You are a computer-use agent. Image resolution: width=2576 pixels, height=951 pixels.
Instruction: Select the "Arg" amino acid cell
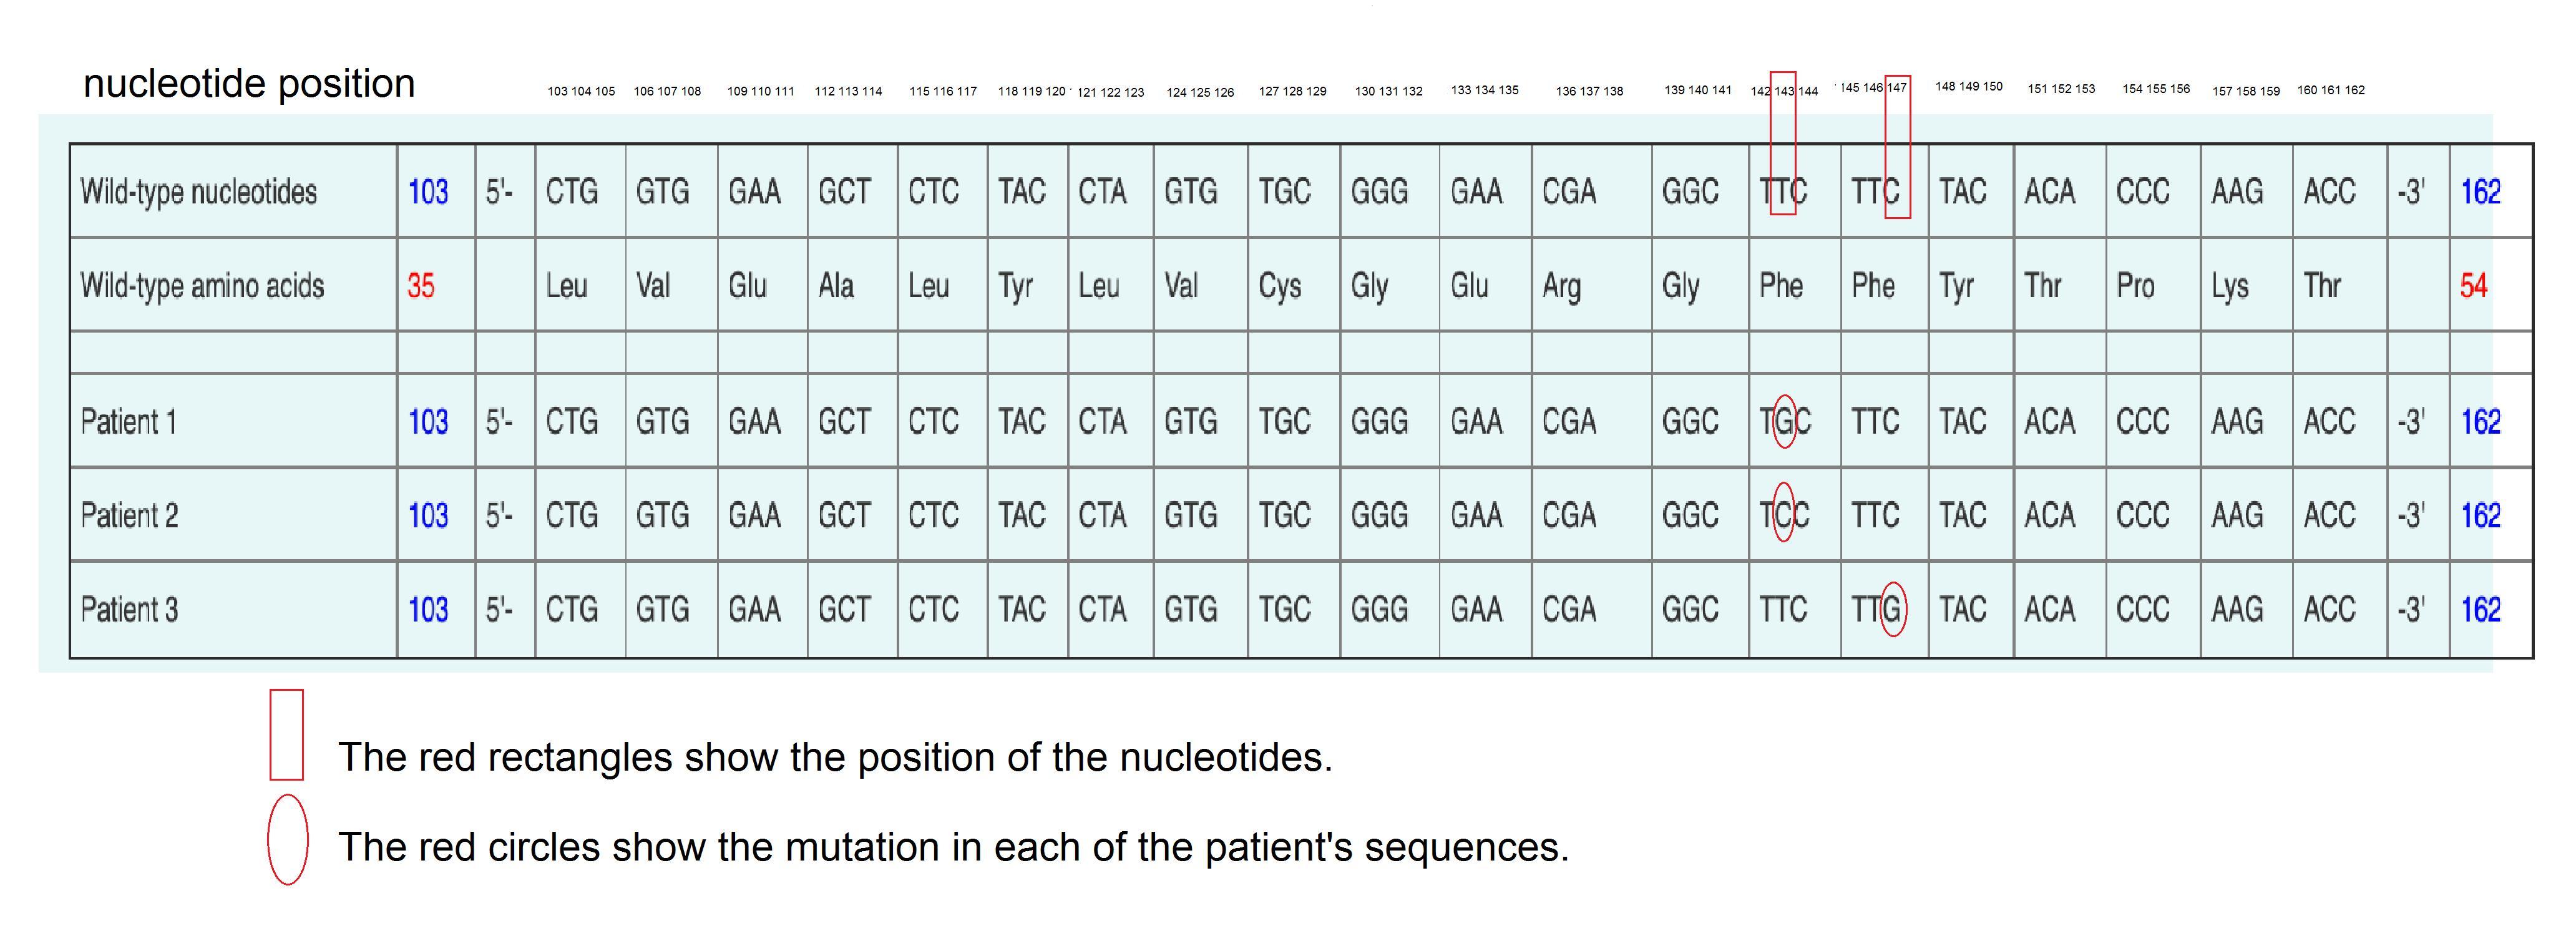1561,286
